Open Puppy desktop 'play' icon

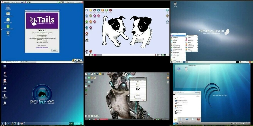point(91,28)
